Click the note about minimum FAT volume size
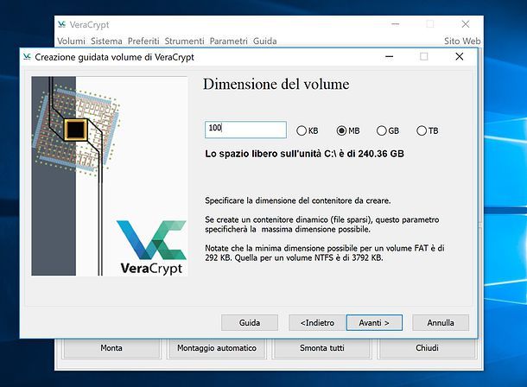 (x=325, y=253)
